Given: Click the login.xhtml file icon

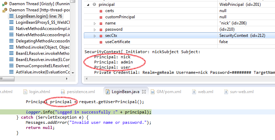Looking at the screenshot, I should pyautogui.click(x=26, y=92).
